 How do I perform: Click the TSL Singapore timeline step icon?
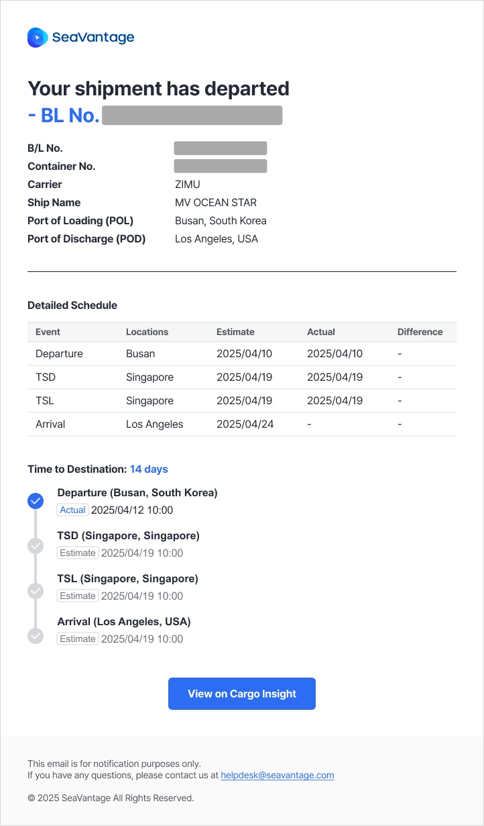36,590
